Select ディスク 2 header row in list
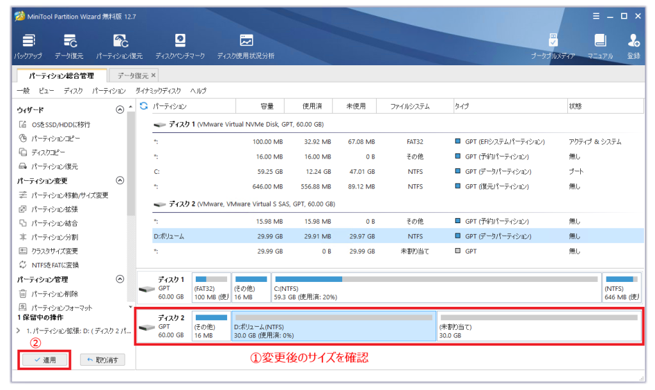Image resolution: width=655 pixels, height=390 pixels. (398, 204)
